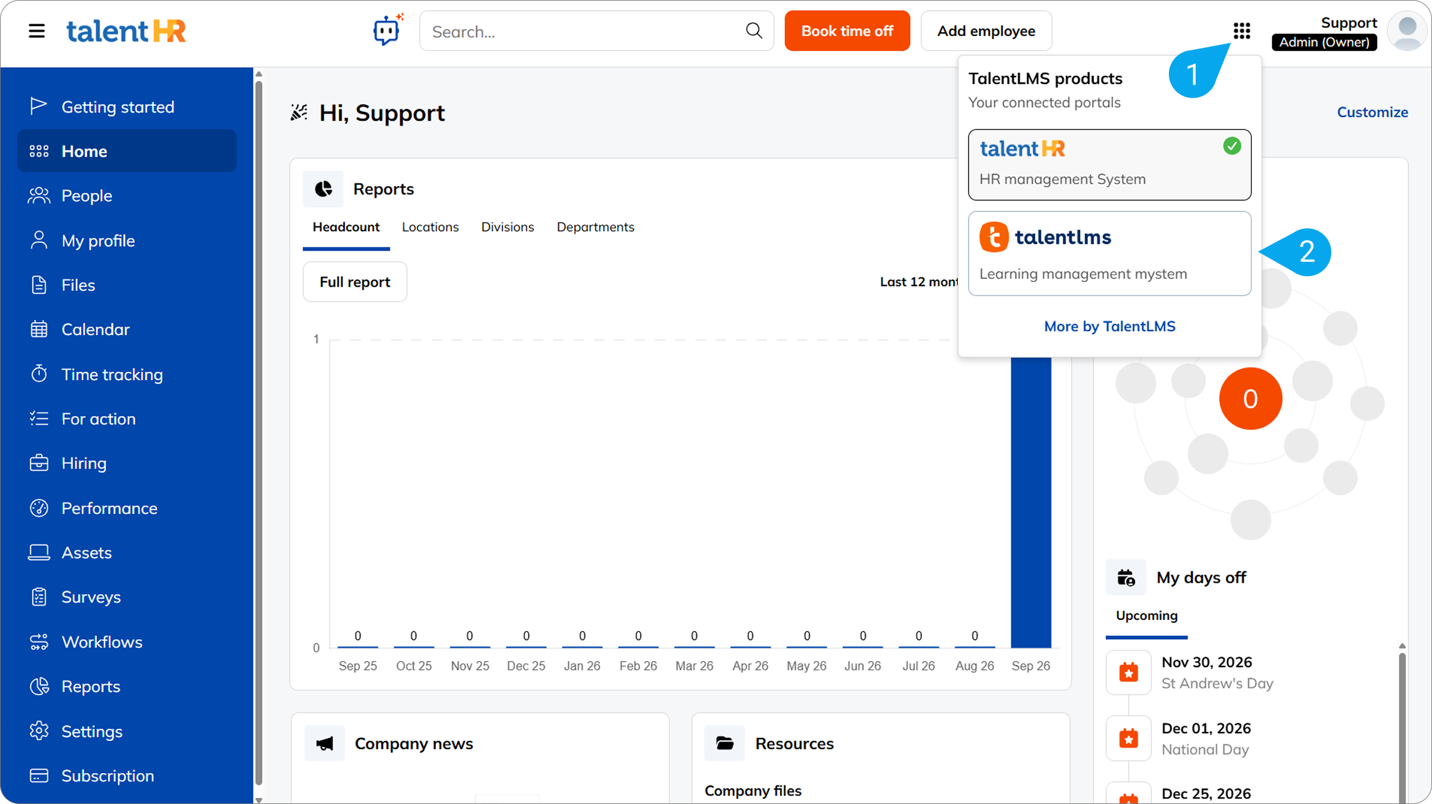Click the orange 0 circle

click(x=1250, y=399)
